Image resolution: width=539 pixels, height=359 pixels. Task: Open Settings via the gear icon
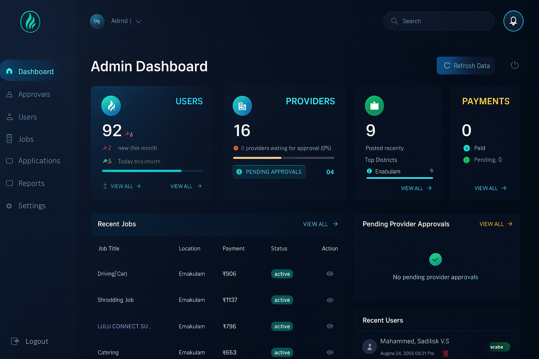pos(9,206)
